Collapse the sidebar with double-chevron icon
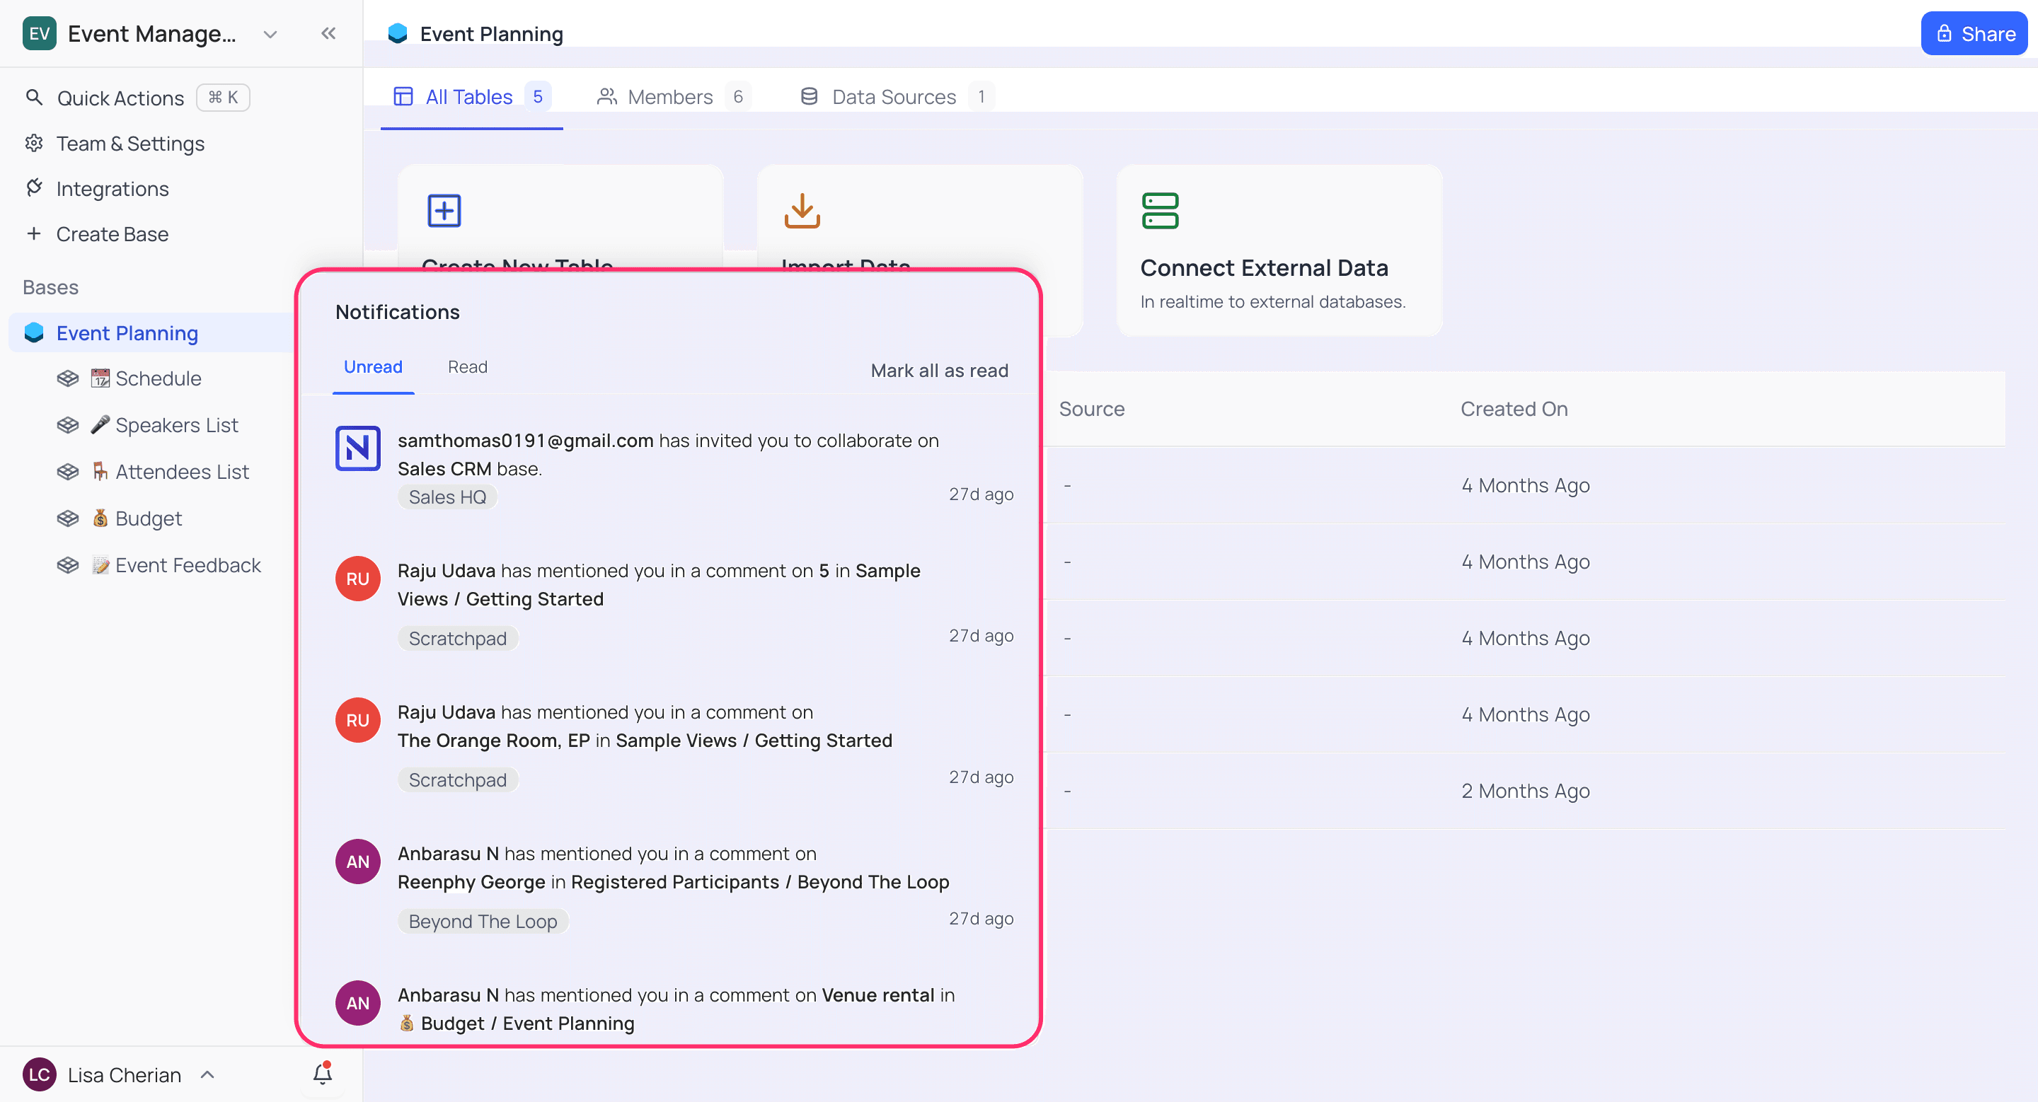The height and width of the screenshot is (1102, 2038). coord(328,33)
